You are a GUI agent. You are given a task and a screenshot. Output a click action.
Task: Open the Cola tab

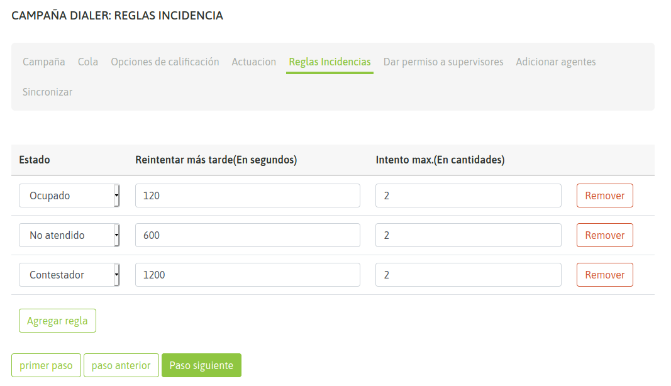click(88, 62)
